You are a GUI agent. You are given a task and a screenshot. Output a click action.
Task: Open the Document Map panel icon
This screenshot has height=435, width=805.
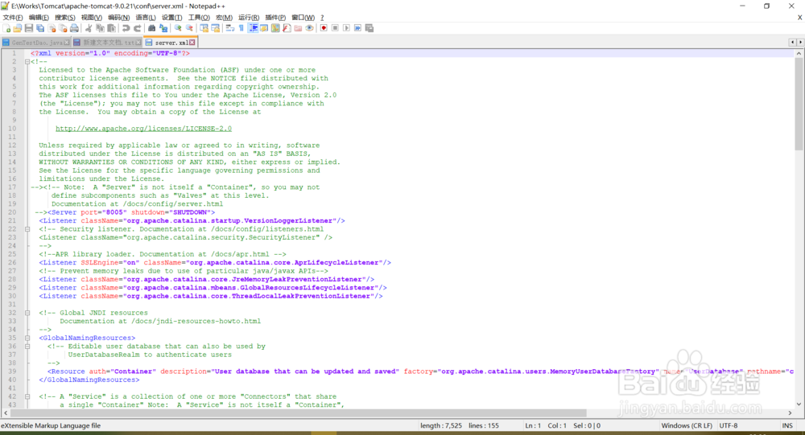275,28
